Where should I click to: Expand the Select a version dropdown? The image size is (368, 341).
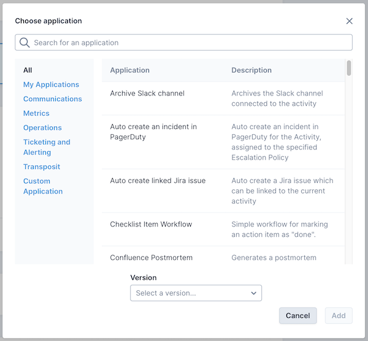tap(196, 293)
